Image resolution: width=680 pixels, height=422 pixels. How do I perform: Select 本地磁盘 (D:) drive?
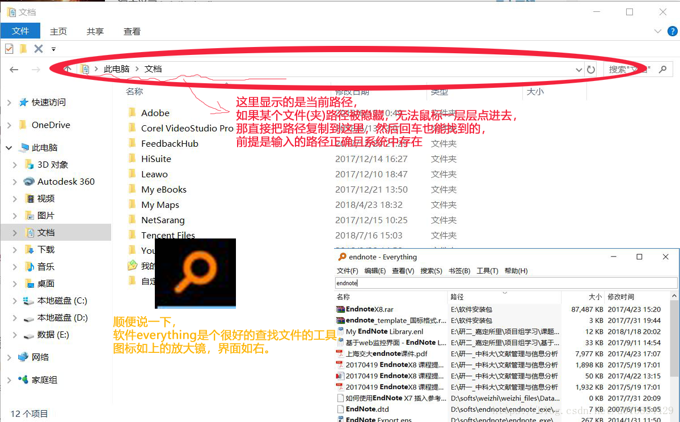62,318
